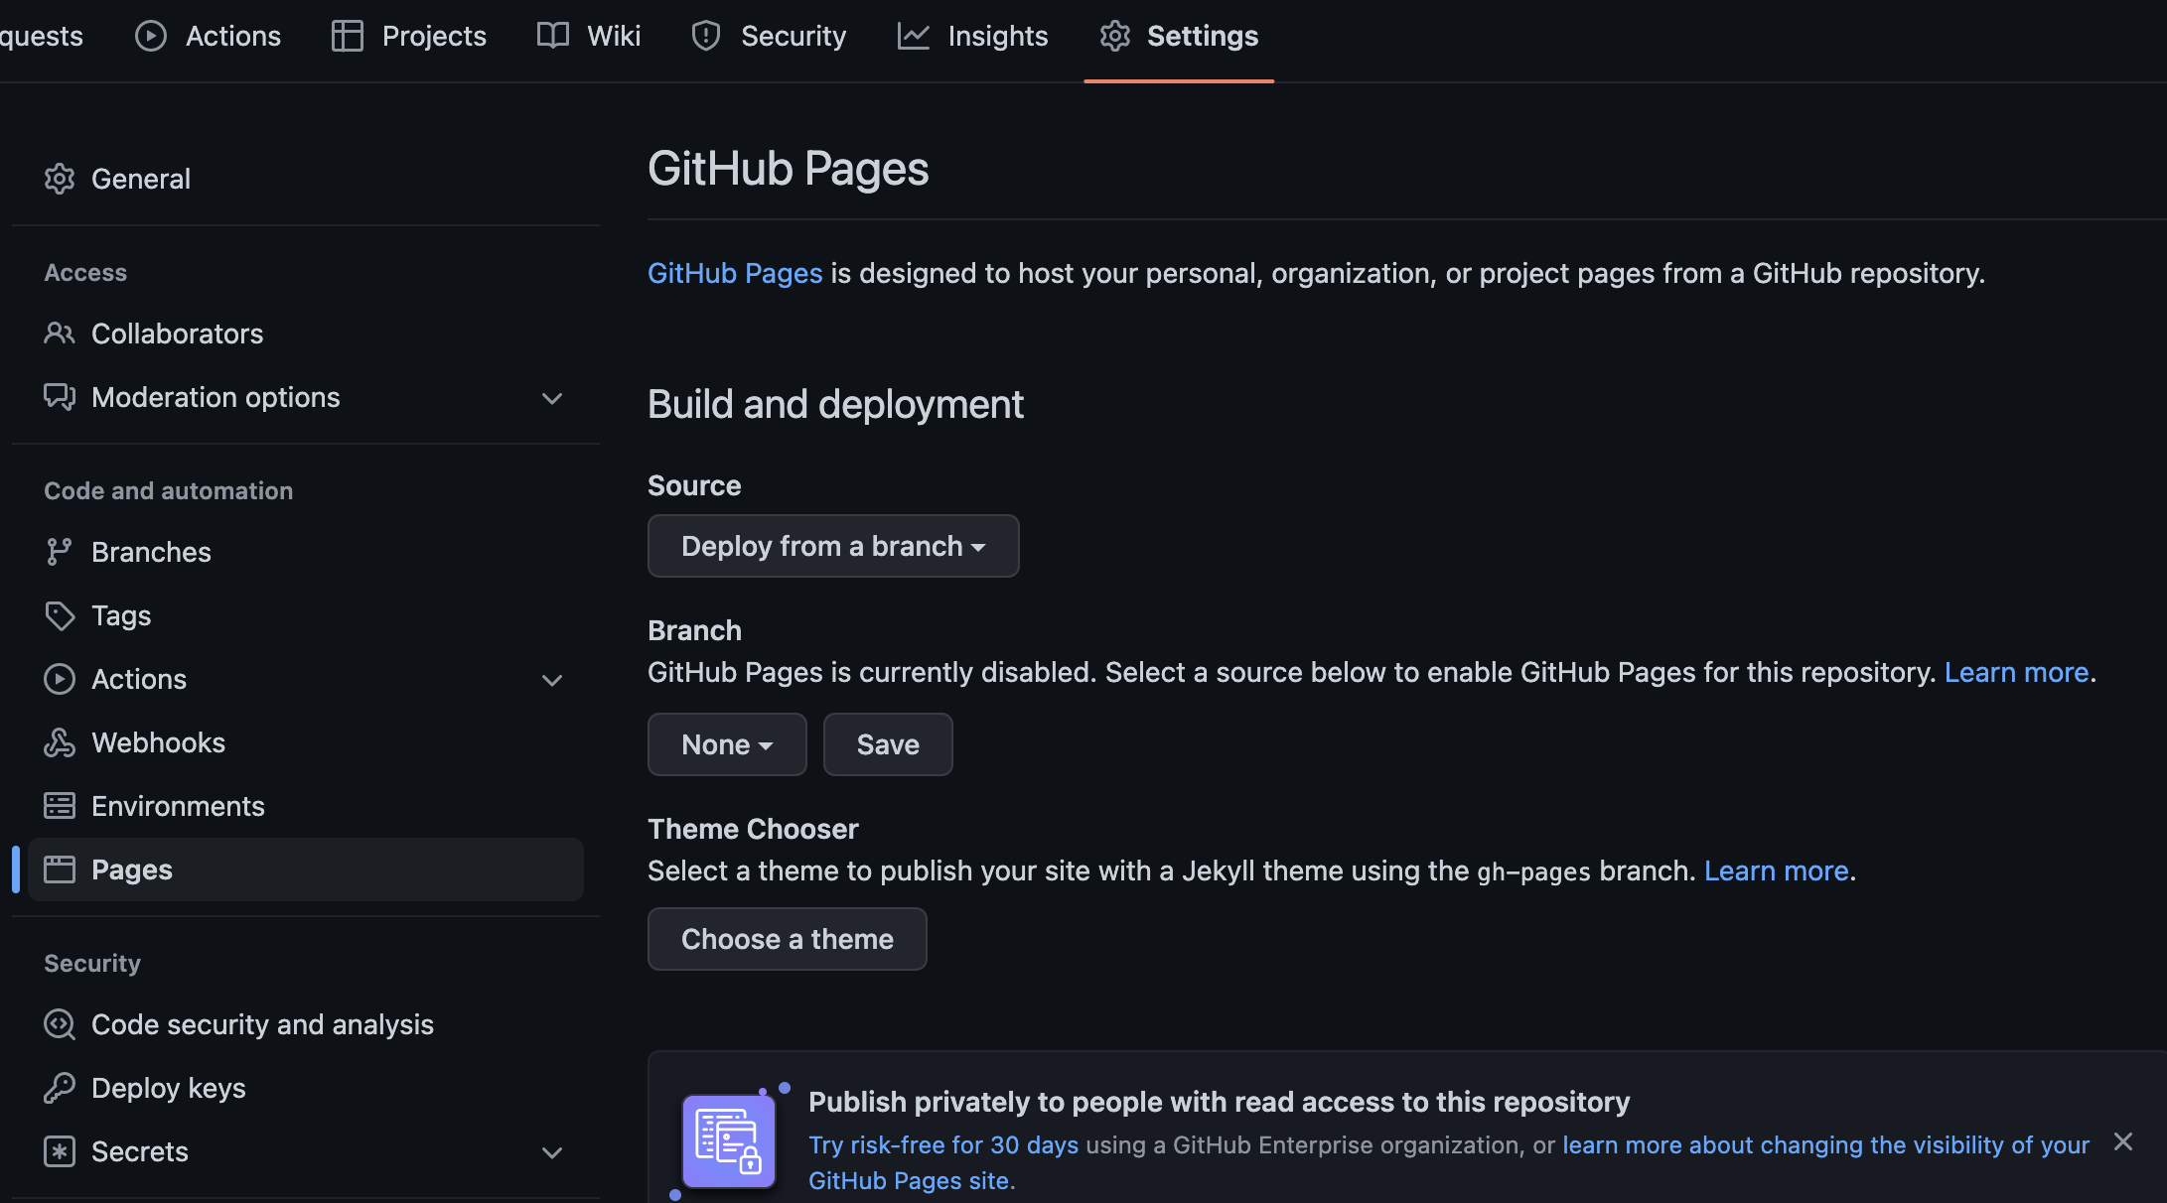Click the Code security shield-scan icon
This screenshot has width=2167, height=1203.
tap(60, 1024)
